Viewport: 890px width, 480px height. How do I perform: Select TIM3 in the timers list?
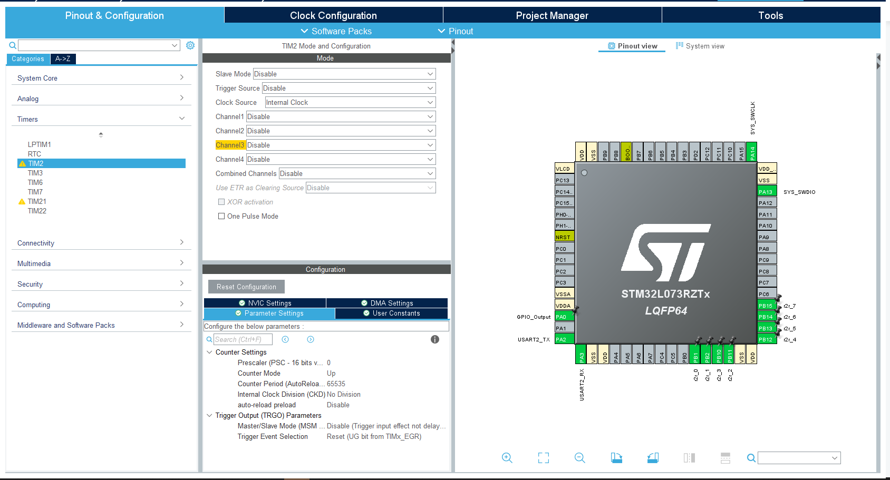35,172
